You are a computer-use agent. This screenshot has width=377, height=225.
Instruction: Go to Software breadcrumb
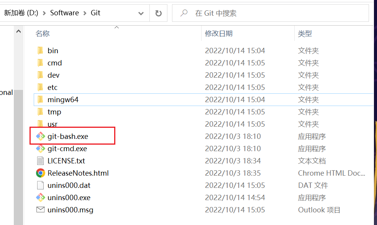(x=64, y=13)
